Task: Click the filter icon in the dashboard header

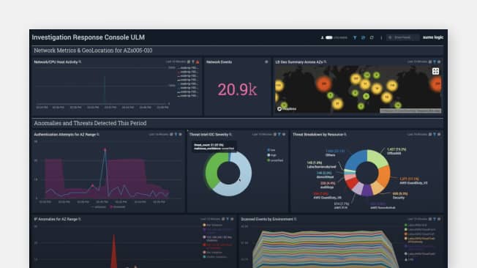Action: click(355, 38)
